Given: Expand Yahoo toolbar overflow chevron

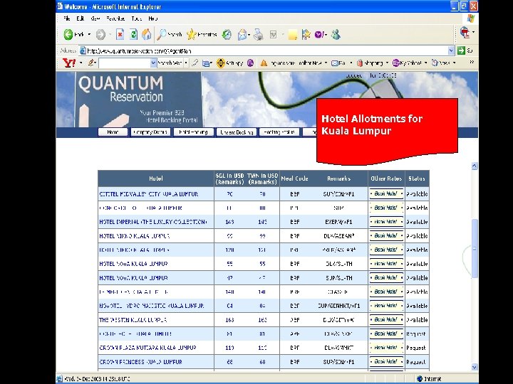Looking at the screenshot, I should click(472, 62).
